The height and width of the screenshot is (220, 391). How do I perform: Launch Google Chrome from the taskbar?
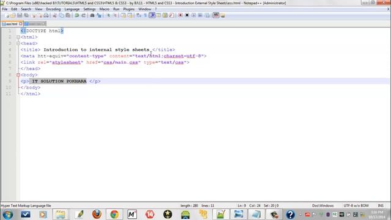coord(114,215)
